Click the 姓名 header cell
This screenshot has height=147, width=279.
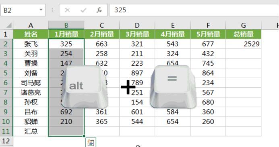(x=31, y=34)
